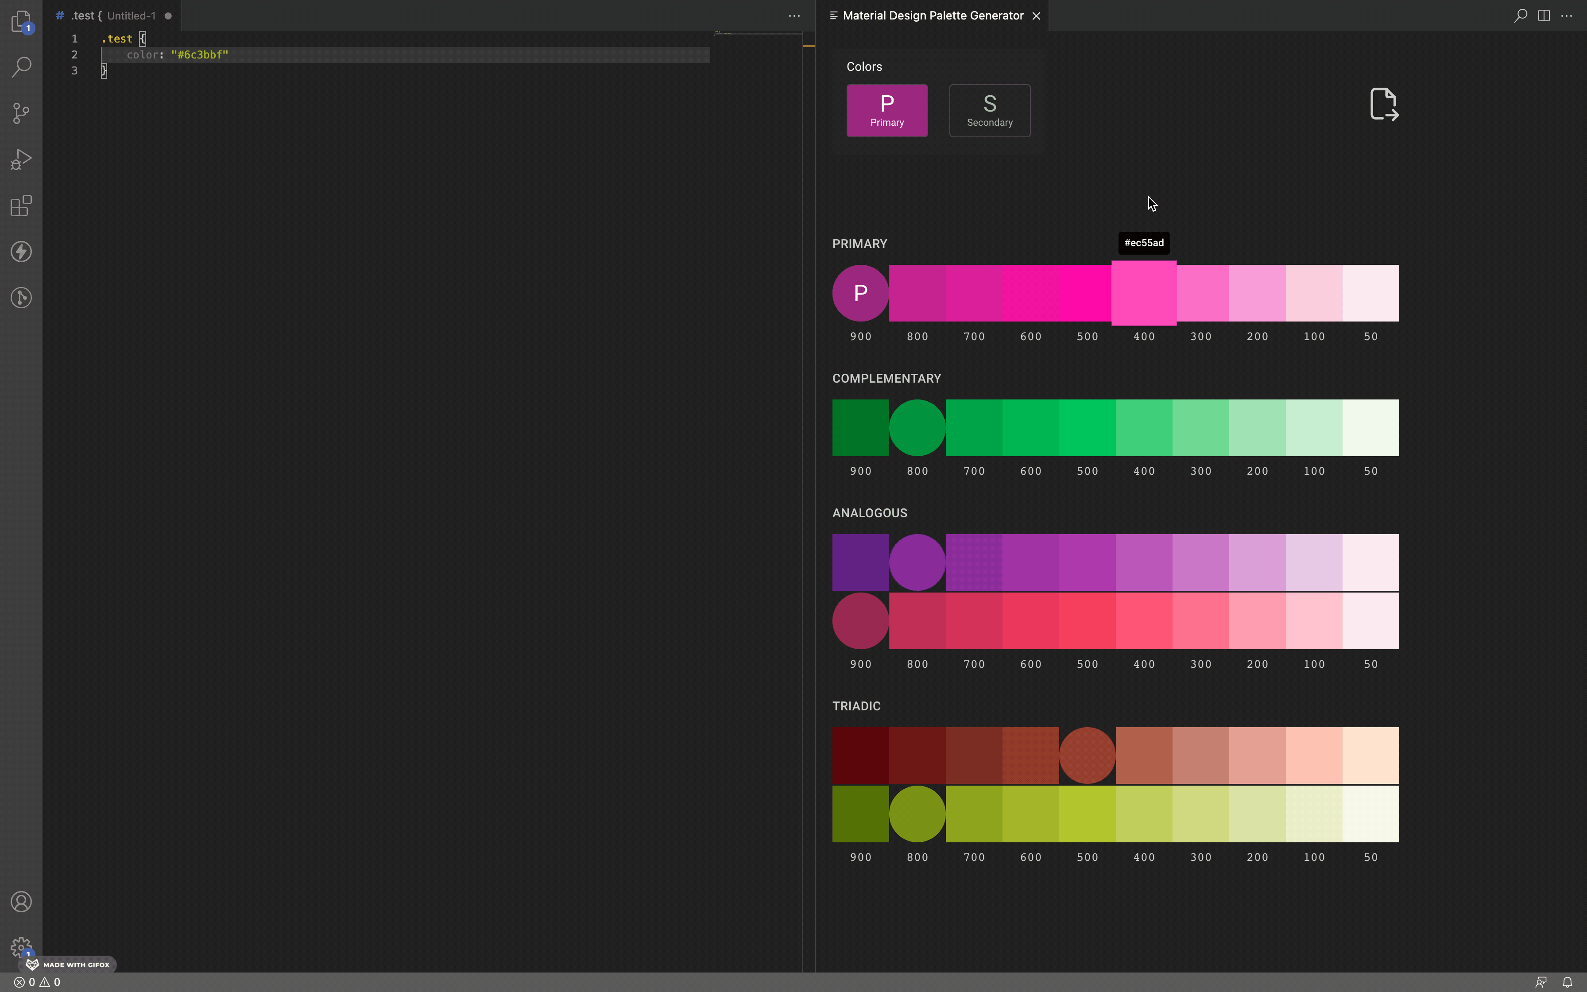Click the notifications bell in status bar
The width and height of the screenshot is (1587, 992).
(x=1568, y=982)
